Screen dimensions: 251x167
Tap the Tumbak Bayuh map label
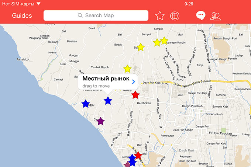pyautogui.click(x=100, y=67)
